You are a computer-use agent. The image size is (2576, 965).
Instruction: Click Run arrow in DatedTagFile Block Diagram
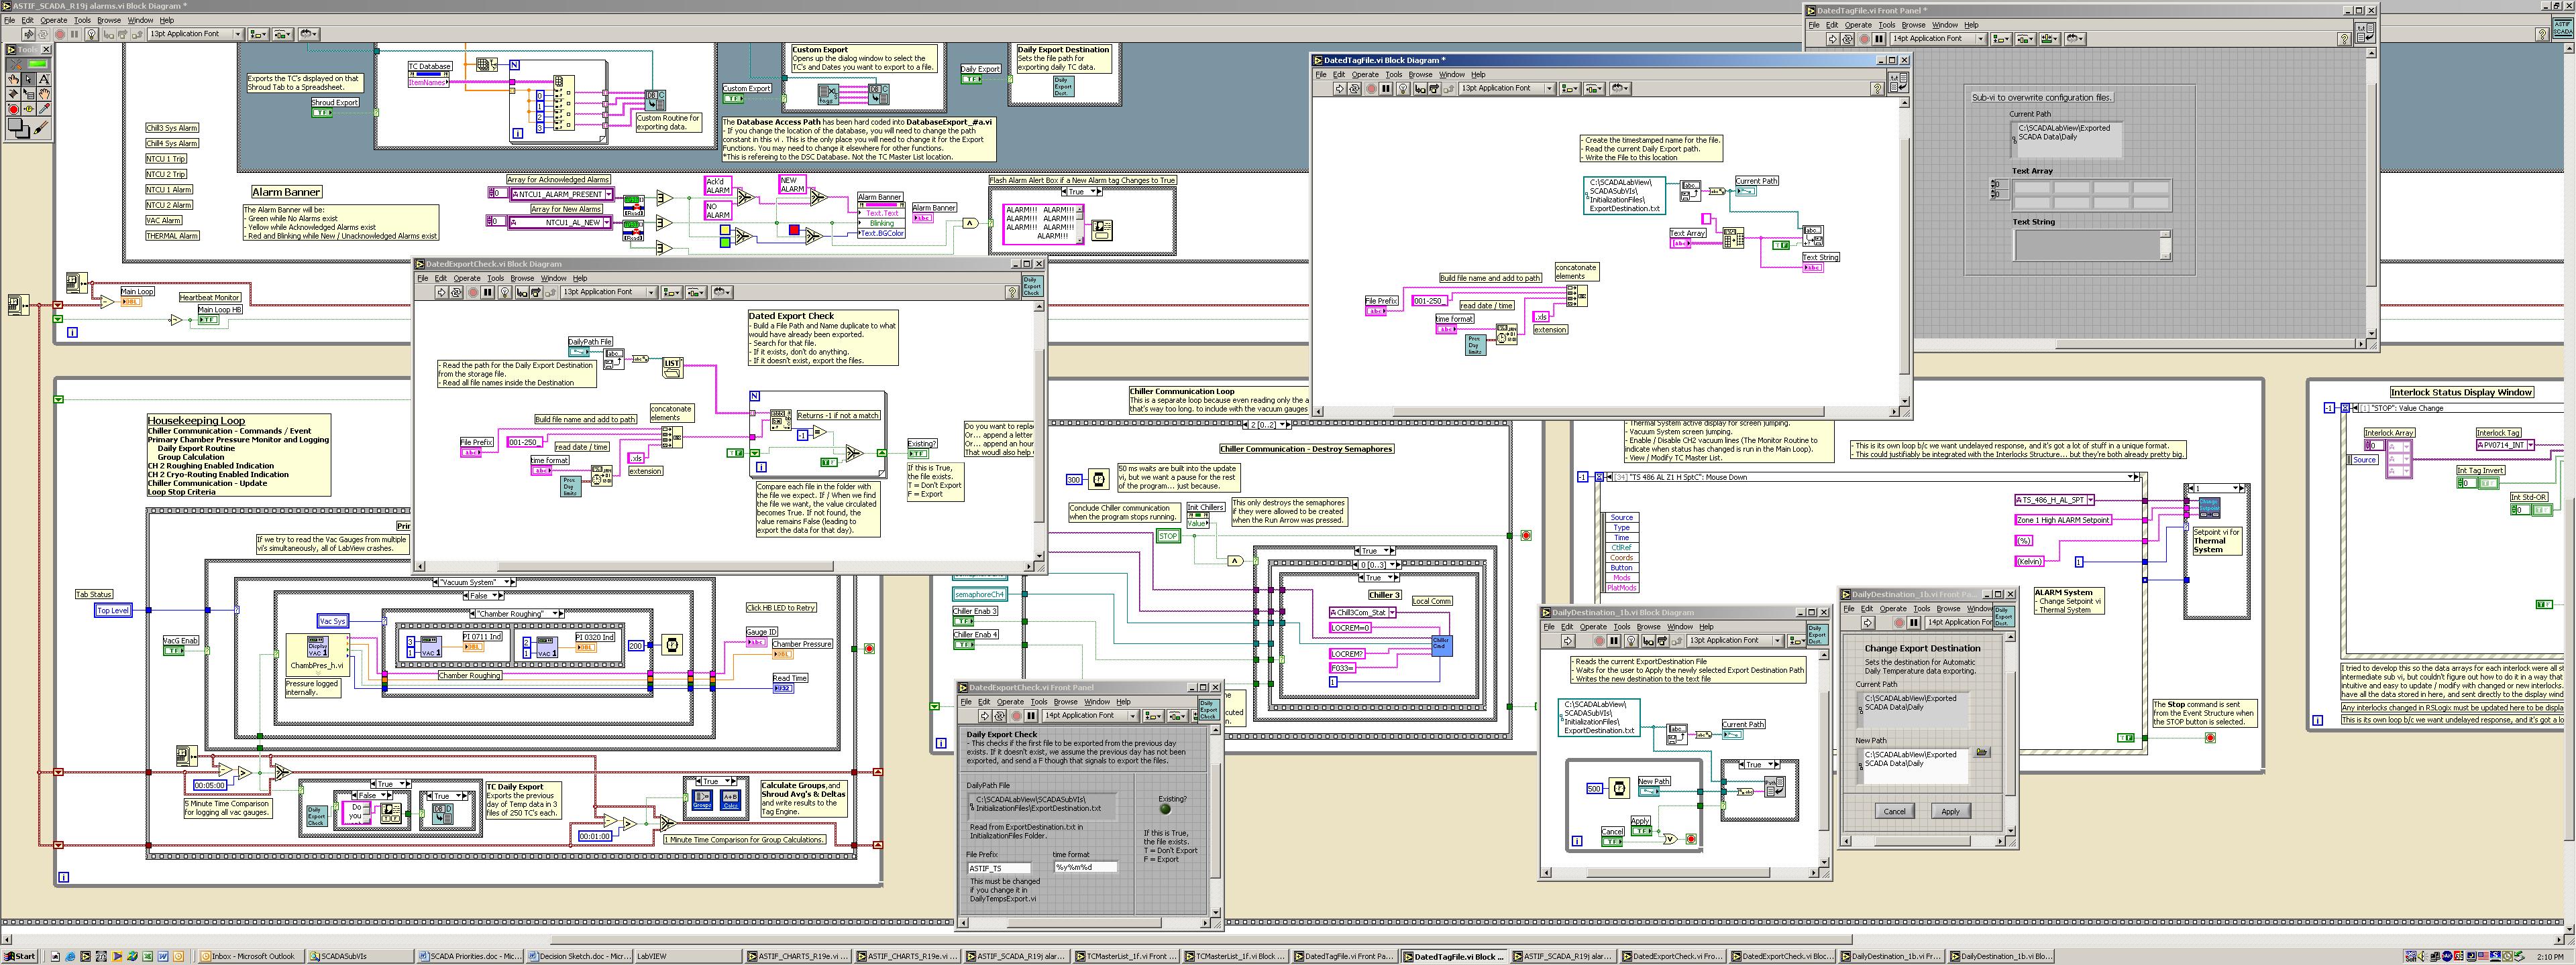1340,89
